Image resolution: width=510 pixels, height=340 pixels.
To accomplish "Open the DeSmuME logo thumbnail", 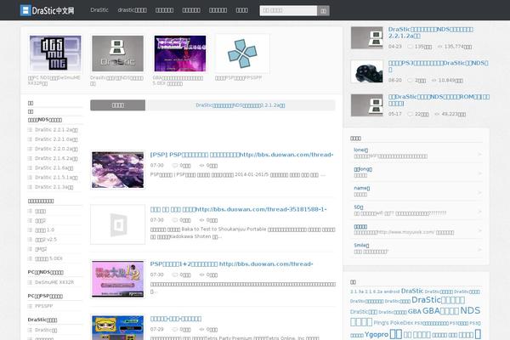I will (55, 54).
